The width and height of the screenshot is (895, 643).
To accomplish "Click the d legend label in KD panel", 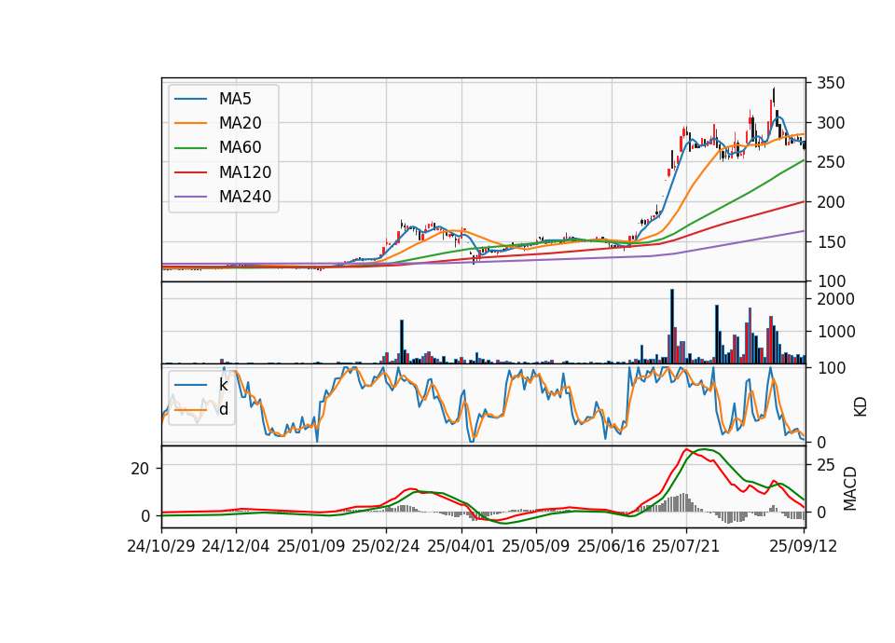I will [x=224, y=409].
